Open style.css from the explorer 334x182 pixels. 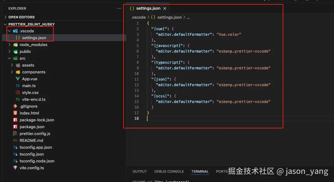(x=30, y=92)
